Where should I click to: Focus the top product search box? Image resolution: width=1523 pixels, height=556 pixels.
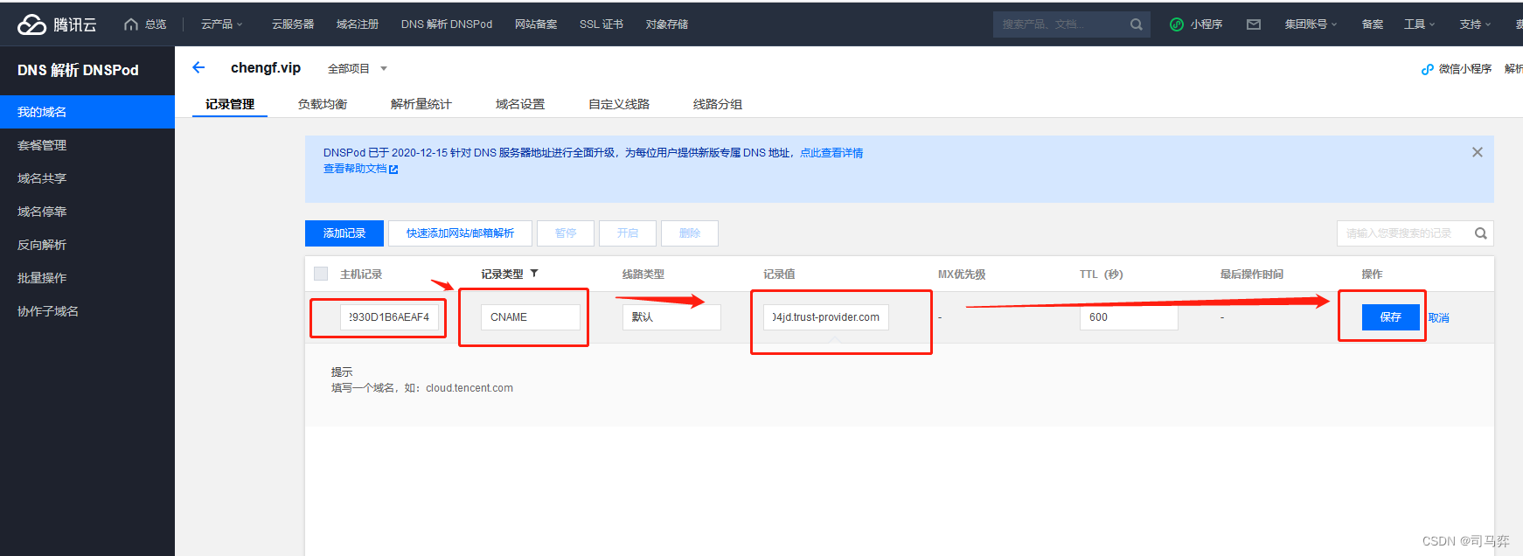[x=1071, y=24]
